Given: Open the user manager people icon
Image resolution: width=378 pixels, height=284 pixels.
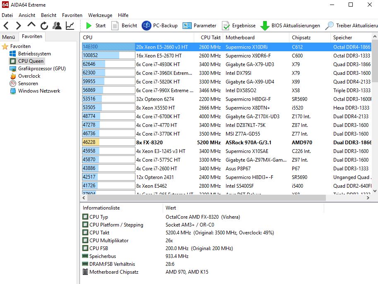Looking at the screenshot, I should (57, 26).
